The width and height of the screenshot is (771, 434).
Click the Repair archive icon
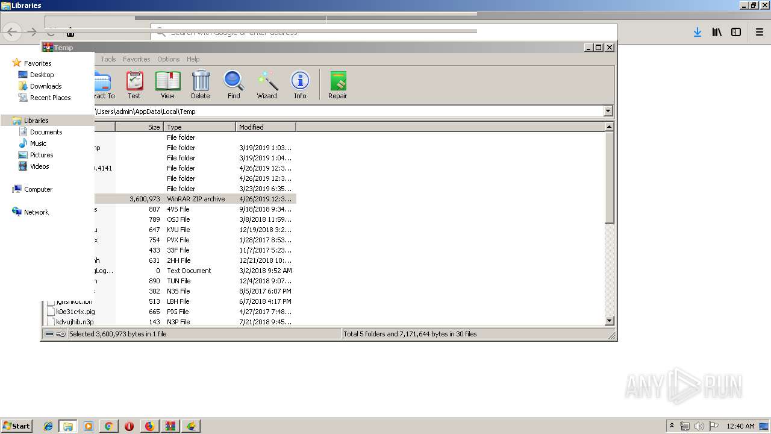338,85
